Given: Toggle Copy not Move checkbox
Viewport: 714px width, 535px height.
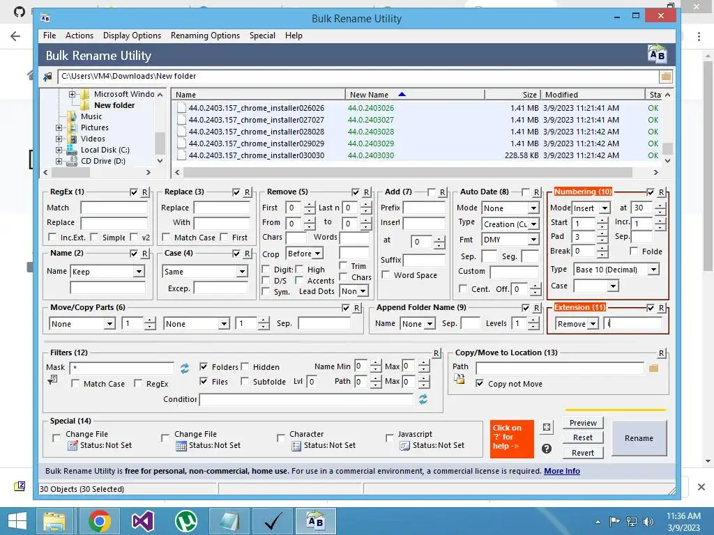Looking at the screenshot, I should point(480,384).
